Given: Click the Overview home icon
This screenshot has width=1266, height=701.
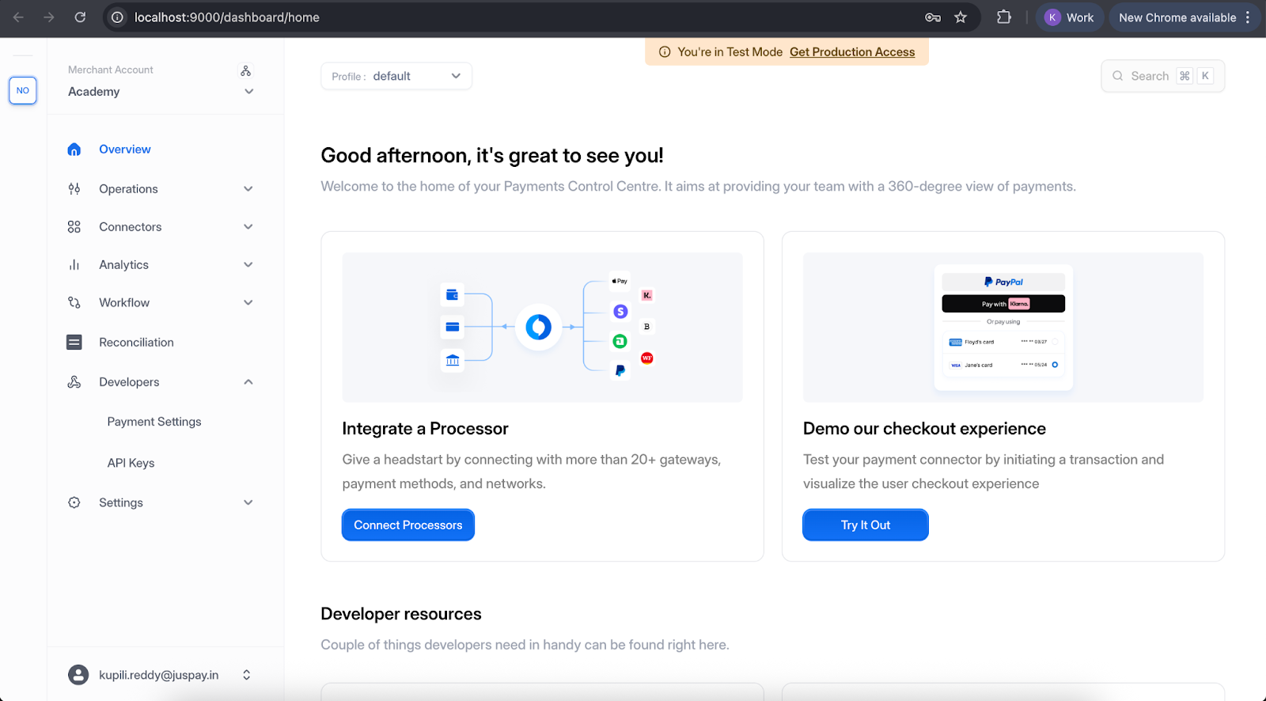Looking at the screenshot, I should coord(74,150).
